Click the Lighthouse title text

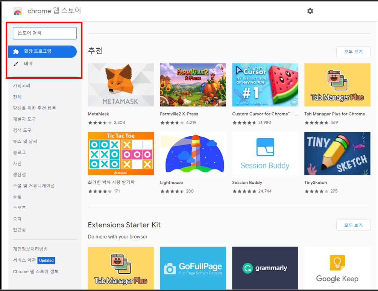pyautogui.click(x=172, y=183)
